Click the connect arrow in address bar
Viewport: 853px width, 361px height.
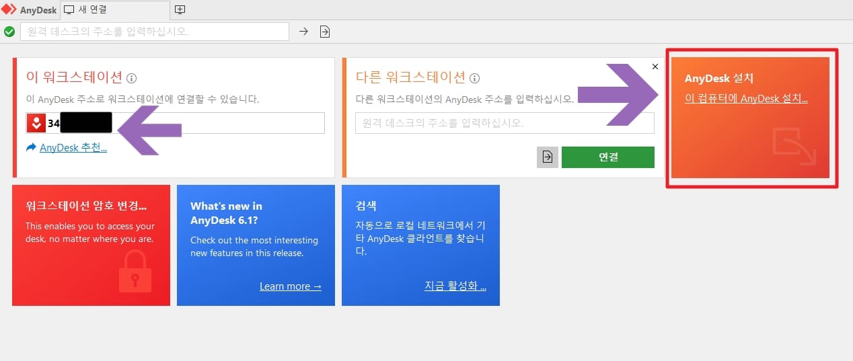click(x=303, y=31)
